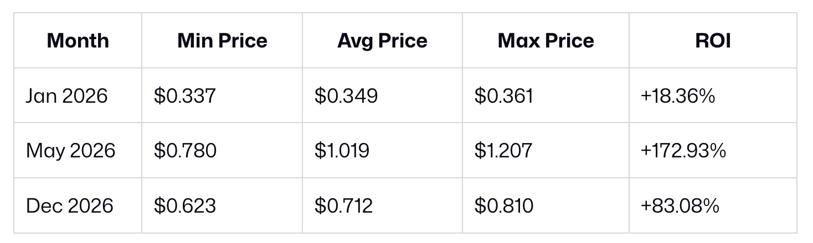This screenshot has width=813, height=243.
Task: Click the Avg Price column header
Action: tap(382, 41)
